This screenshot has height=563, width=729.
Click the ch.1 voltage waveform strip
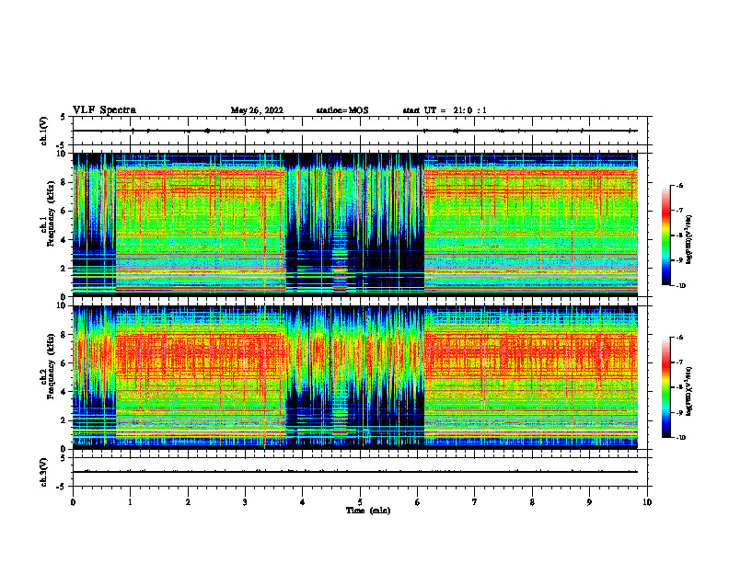(x=360, y=131)
